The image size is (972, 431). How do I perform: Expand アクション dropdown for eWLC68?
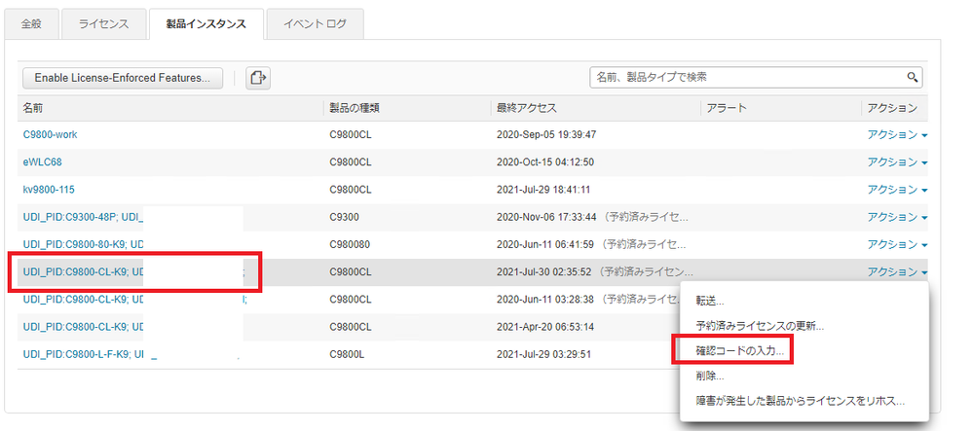coord(897,162)
